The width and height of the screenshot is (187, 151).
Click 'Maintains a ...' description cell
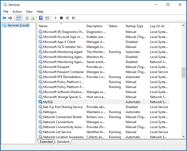click(x=96, y=112)
